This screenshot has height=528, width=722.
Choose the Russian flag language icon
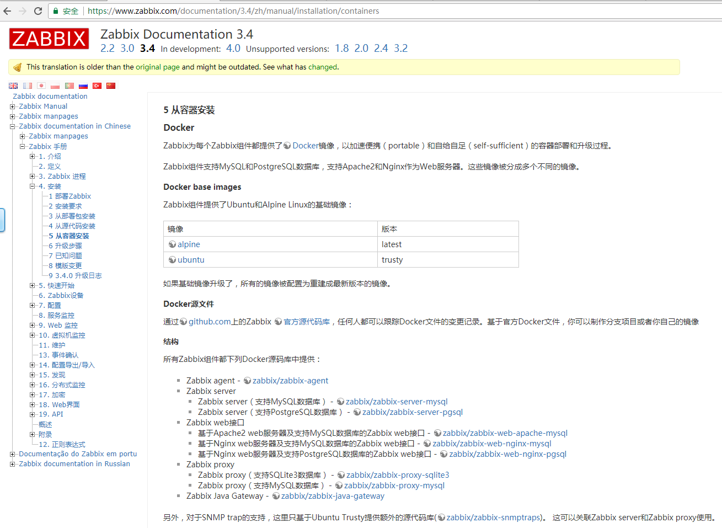coord(83,86)
